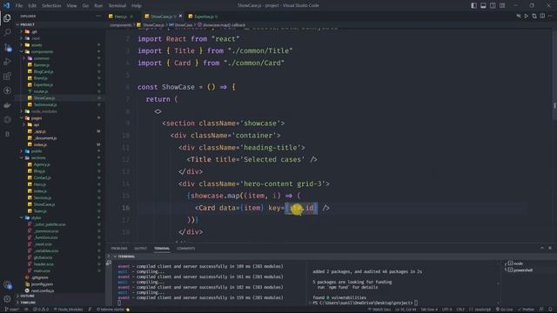Image resolution: width=557 pixels, height=313 pixels.
Task: Click the Prettier status bar item
Action: pos(526,310)
